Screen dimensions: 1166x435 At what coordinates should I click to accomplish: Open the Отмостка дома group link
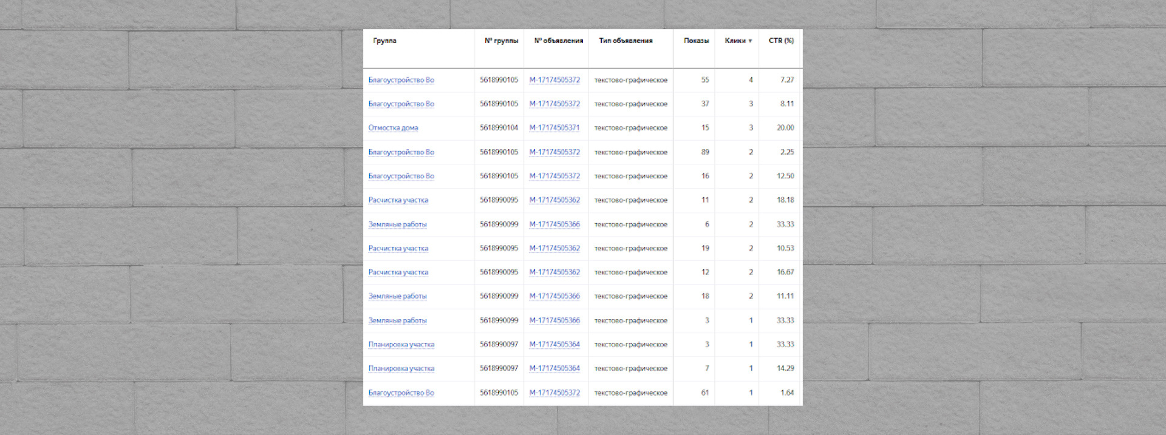[393, 128]
